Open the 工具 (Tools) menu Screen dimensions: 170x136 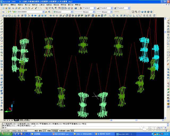[x=42, y=5]
